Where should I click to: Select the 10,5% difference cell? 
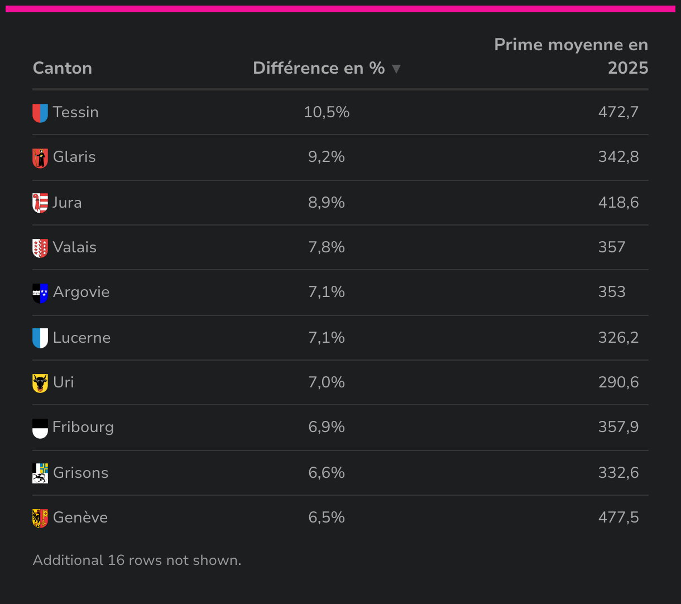tap(327, 112)
